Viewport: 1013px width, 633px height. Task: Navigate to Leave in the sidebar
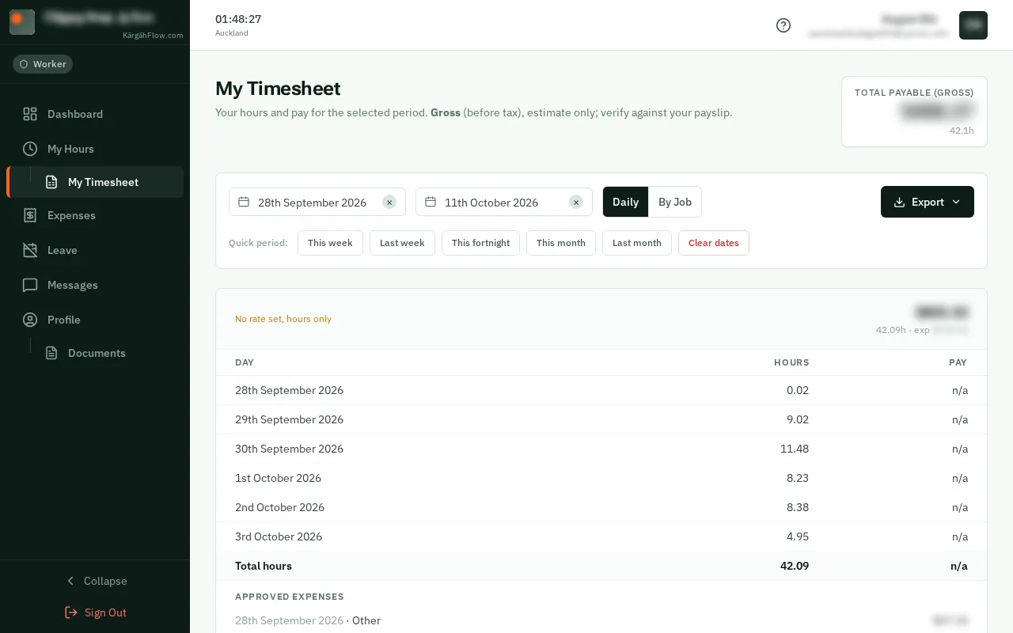pyautogui.click(x=95, y=250)
